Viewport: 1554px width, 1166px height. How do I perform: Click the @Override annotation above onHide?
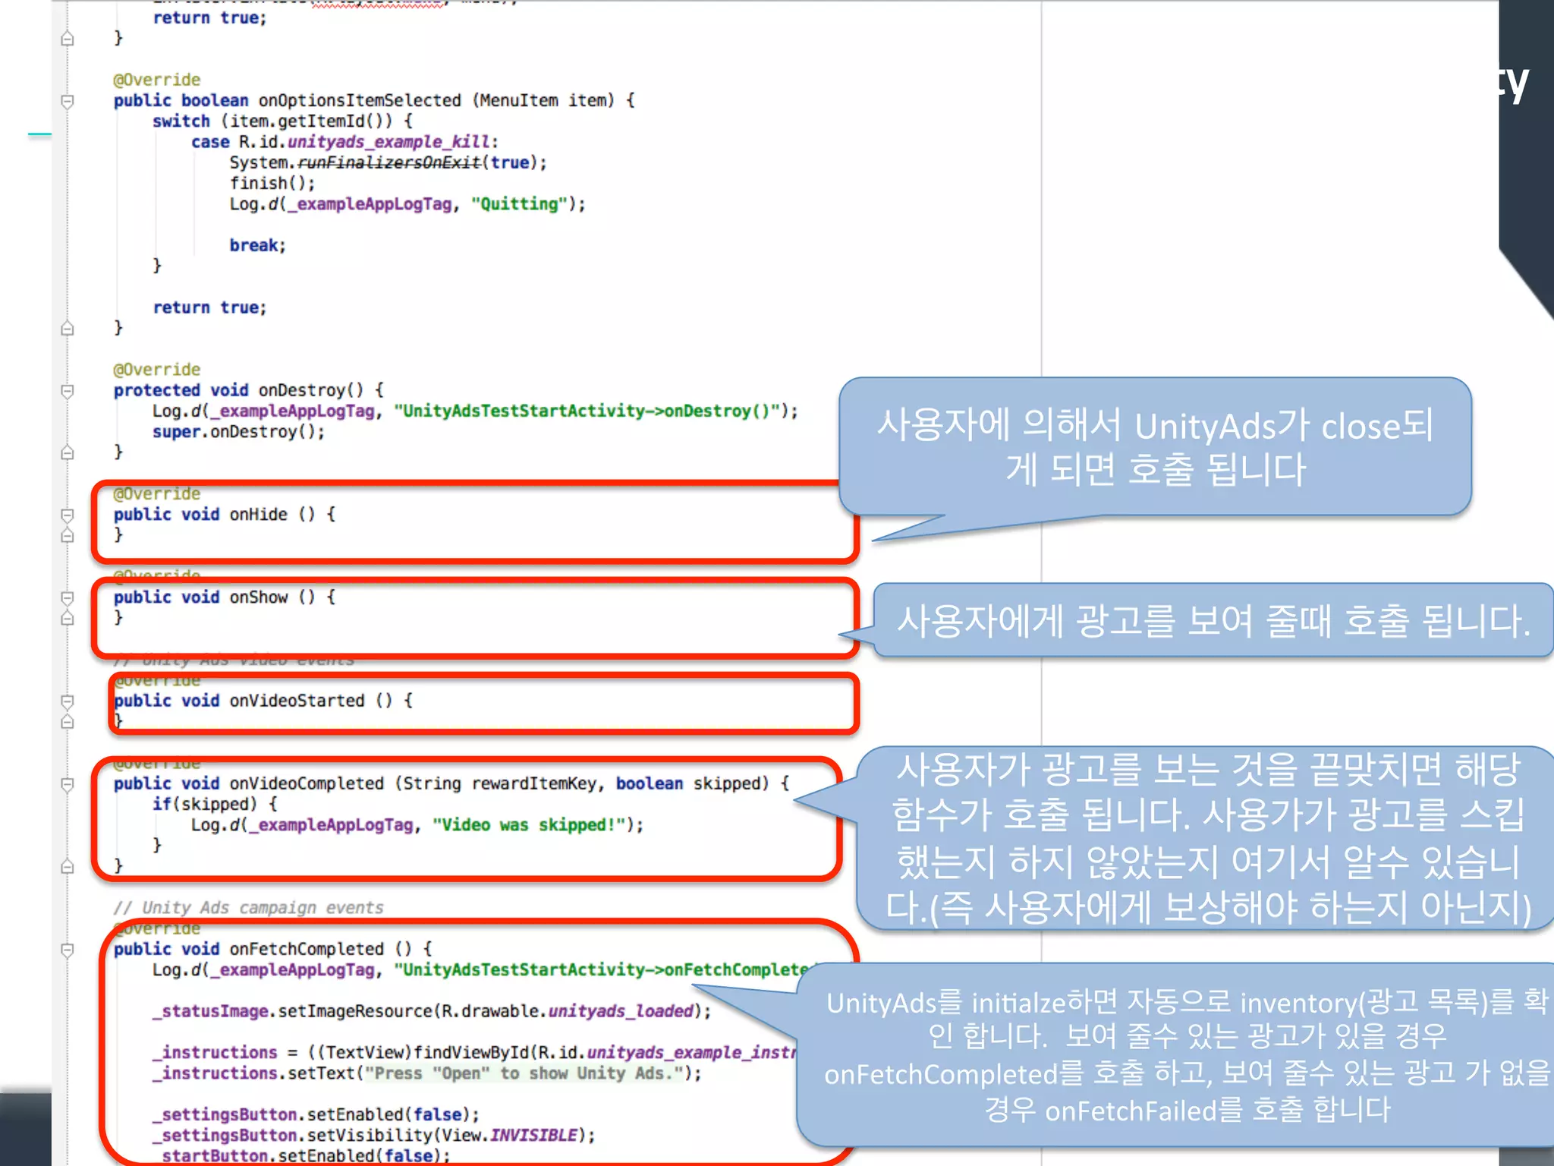tap(157, 493)
